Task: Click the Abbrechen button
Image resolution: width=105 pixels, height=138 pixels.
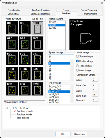Action: pos(79,134)
